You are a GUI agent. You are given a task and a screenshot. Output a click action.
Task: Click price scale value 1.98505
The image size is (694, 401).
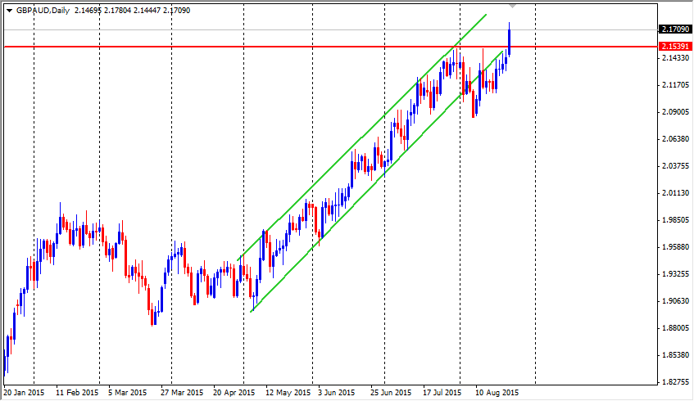tap(675, 220)
